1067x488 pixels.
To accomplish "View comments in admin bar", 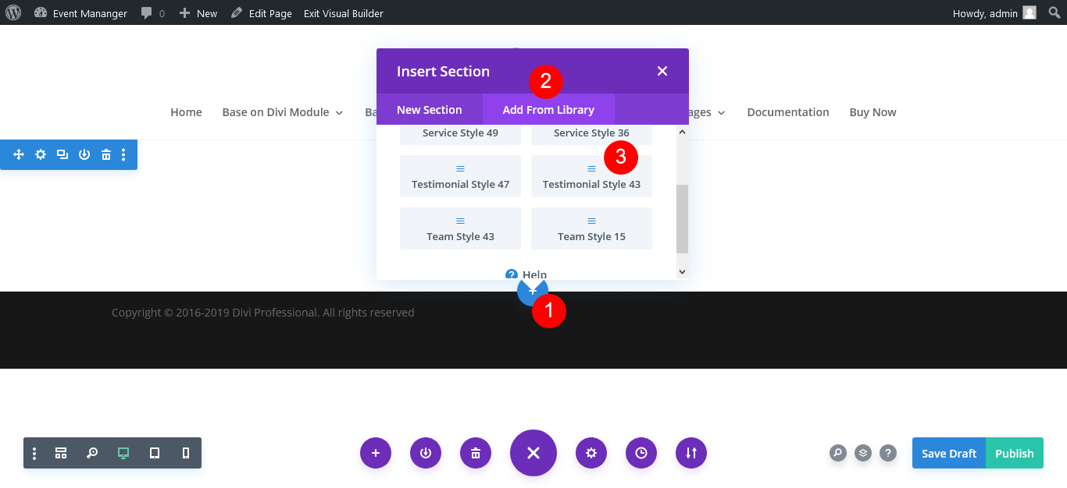I will [153, 13].
